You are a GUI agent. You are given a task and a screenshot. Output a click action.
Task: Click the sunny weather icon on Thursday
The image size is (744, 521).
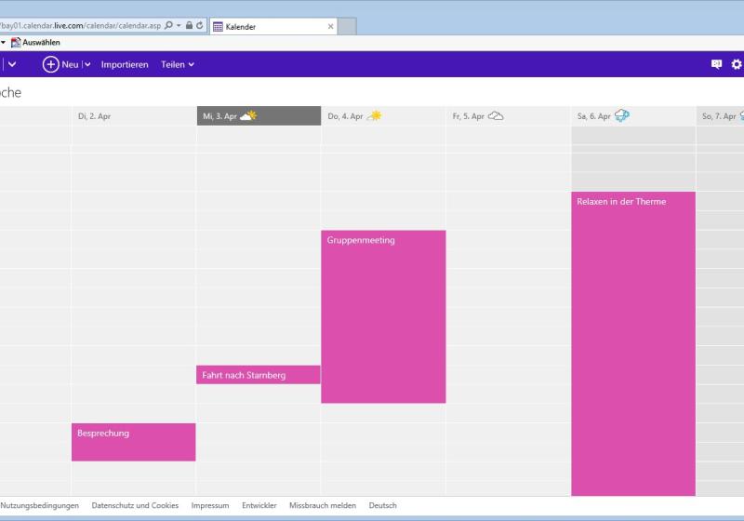(x=374, y=116)
